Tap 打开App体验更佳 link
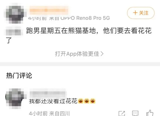The image size is (160, 116). tap(79, 54)
